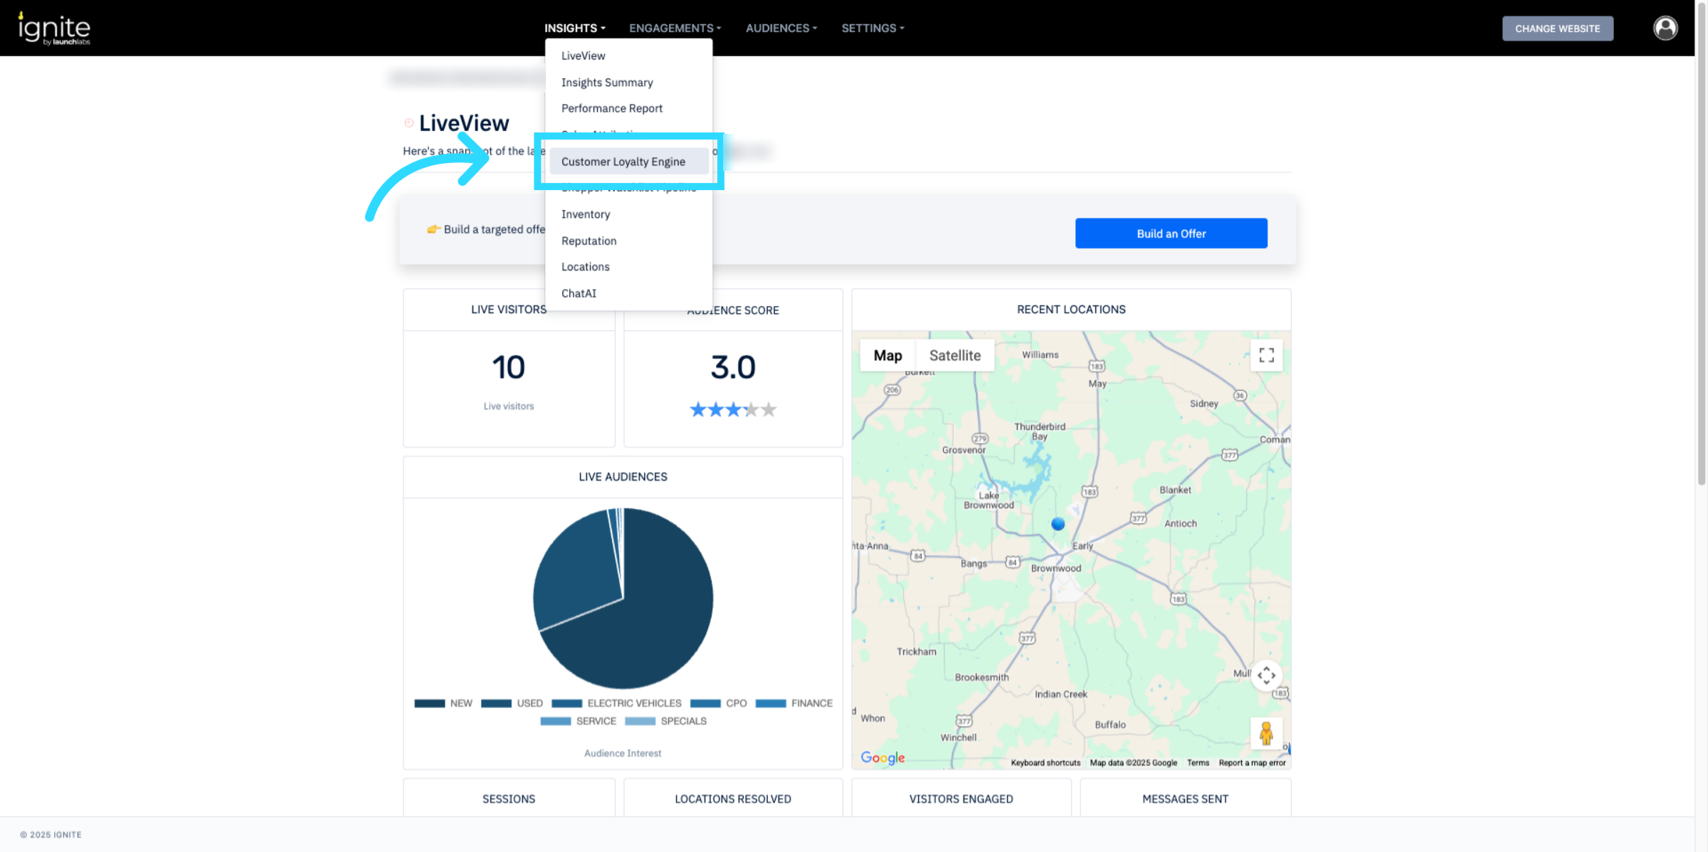Toggle the NEW legend item in chart
This screenshot has width=1708, height=852.
pos(443,703)
